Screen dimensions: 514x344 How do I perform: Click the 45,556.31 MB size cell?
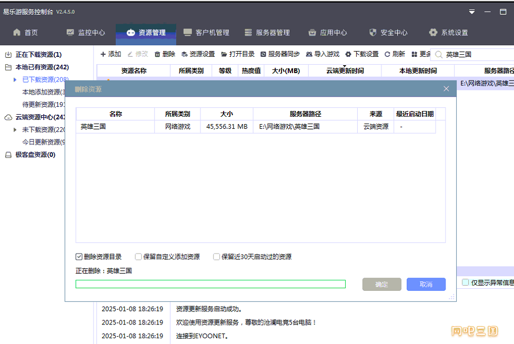pos(227,127)
